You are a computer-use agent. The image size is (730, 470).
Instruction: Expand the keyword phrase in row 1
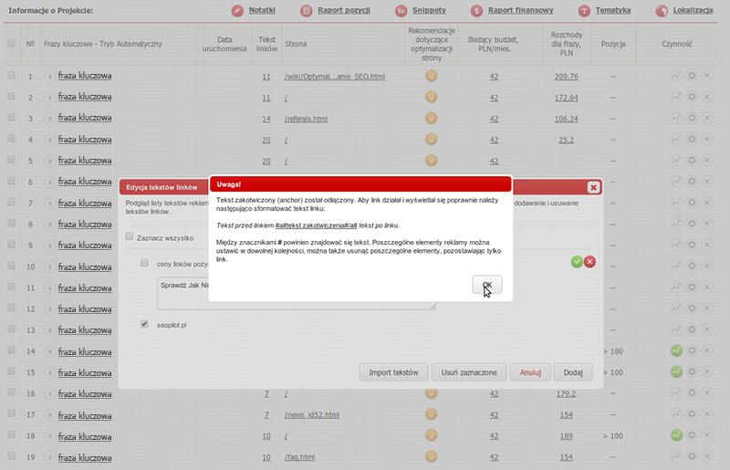(x=50, y=77)
